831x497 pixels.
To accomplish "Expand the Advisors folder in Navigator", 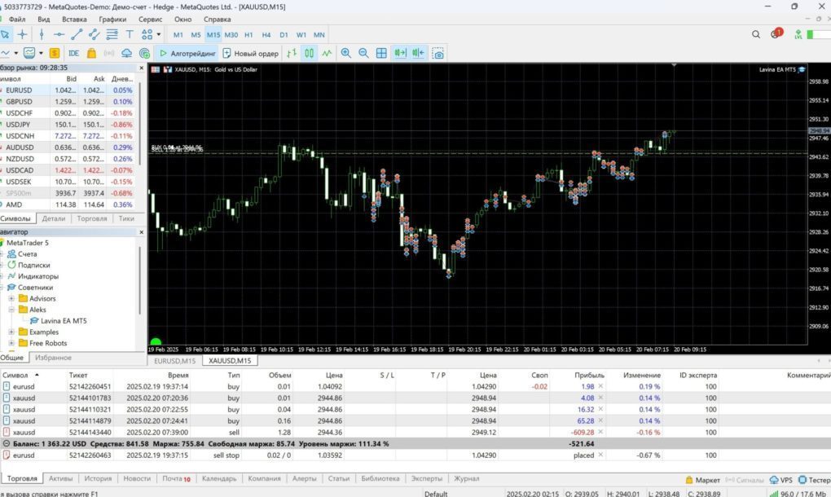I will (x=11, y=299).
